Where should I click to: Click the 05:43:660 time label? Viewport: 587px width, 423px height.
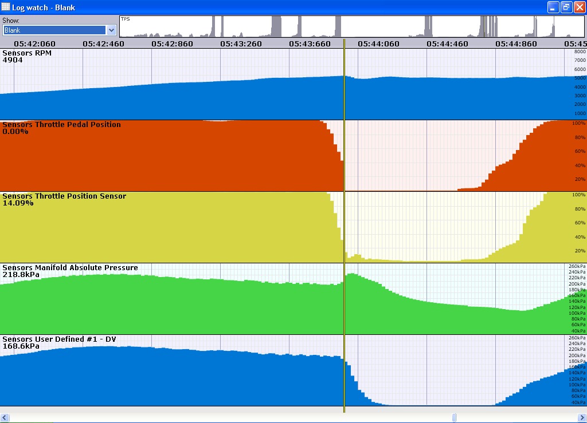(310, 44)
